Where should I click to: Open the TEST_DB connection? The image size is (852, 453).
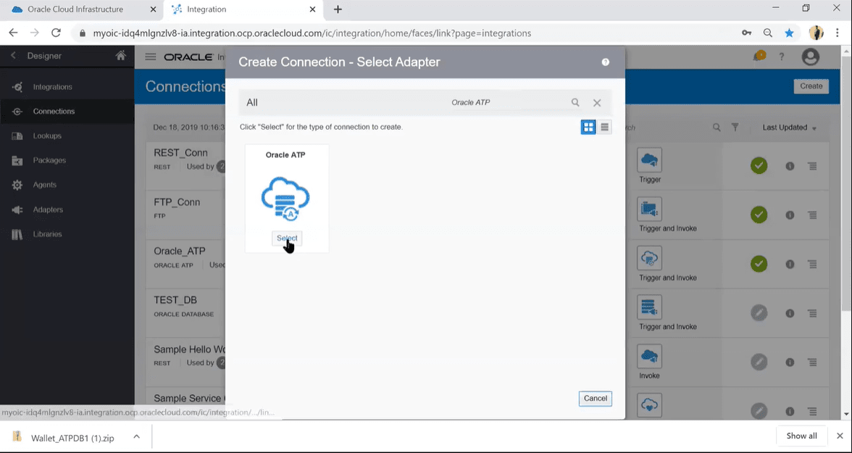click(x=175, y=300)
